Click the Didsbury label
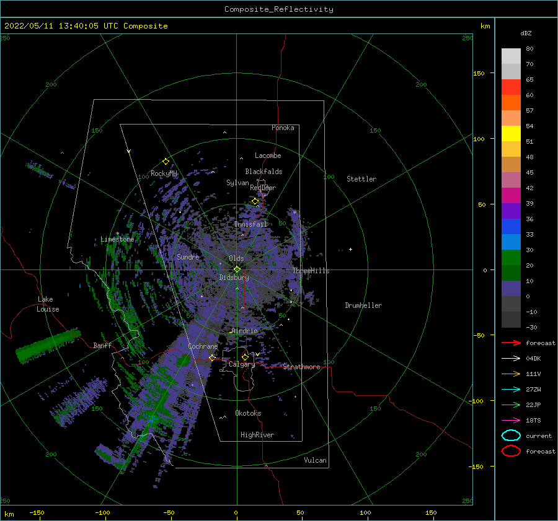558x521 pixels. tap(234, 278)
